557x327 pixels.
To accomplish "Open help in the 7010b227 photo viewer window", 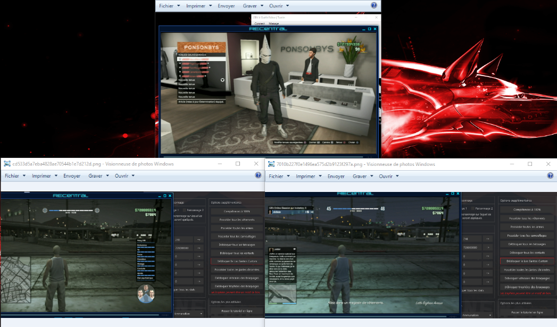I will (x=550, y=176).
